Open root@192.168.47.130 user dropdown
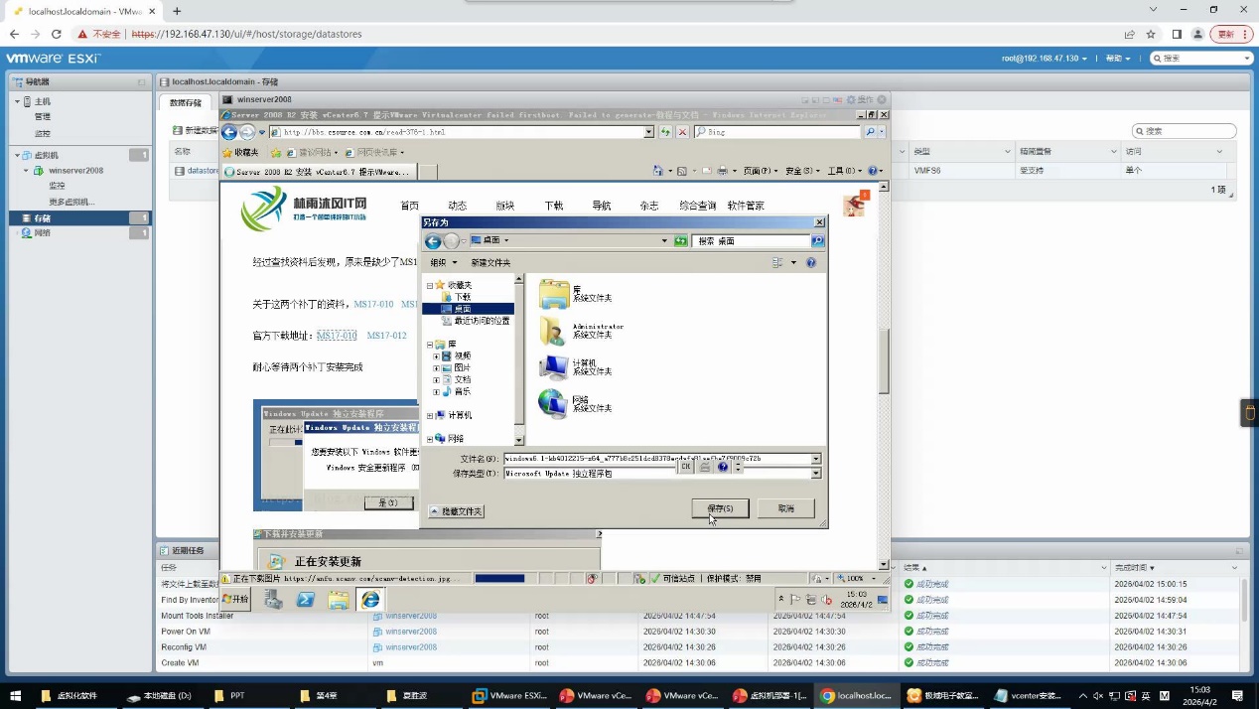Image resolution: width=1259 pixels, height=709 pixels. 1044,59
